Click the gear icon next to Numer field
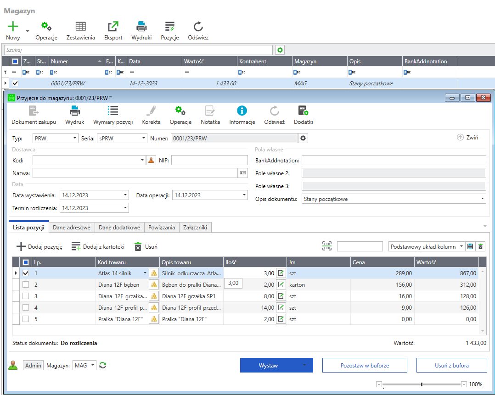 pos(303,138)
